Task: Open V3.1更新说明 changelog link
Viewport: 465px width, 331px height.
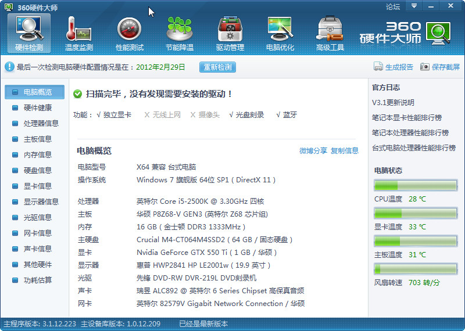Action: 393,103
